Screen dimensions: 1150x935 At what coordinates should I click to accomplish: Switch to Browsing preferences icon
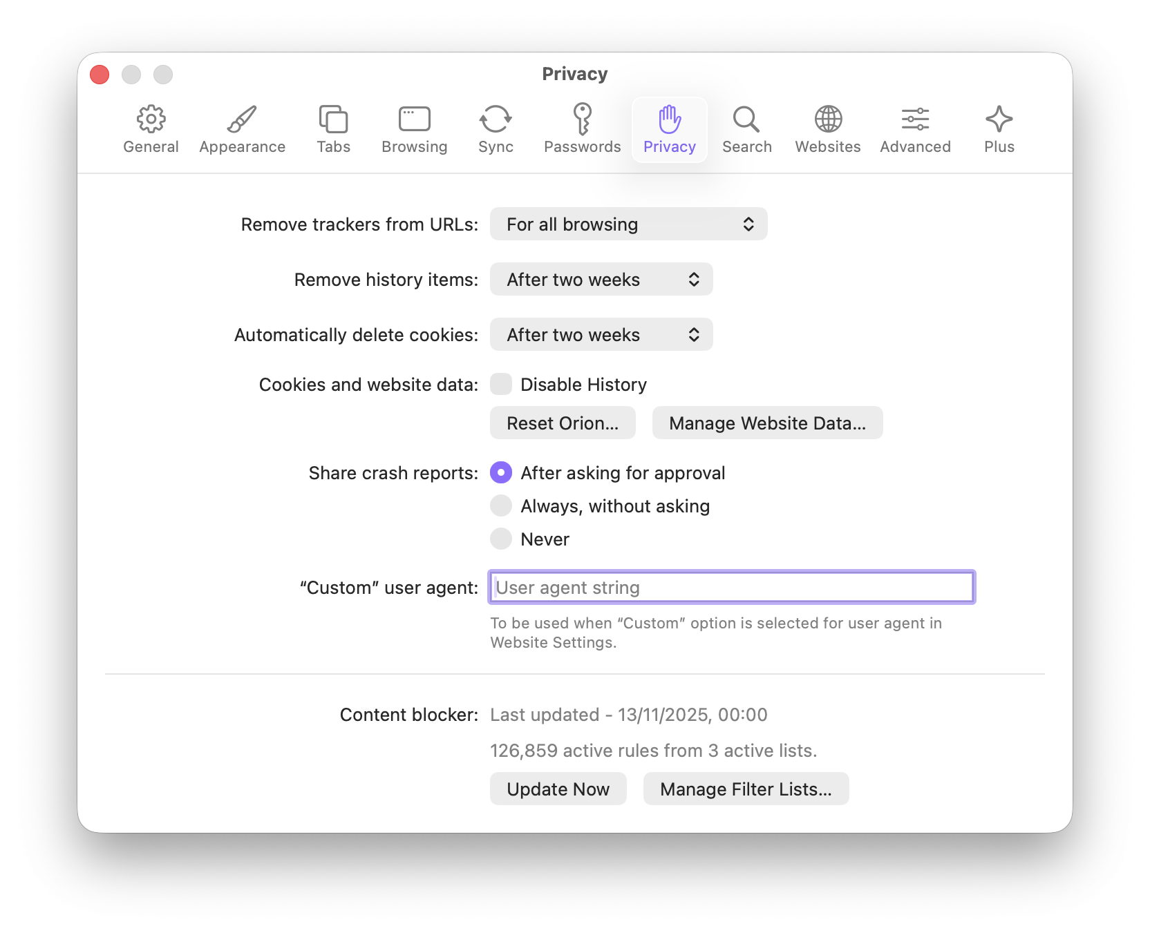click(x=414, y=119)
